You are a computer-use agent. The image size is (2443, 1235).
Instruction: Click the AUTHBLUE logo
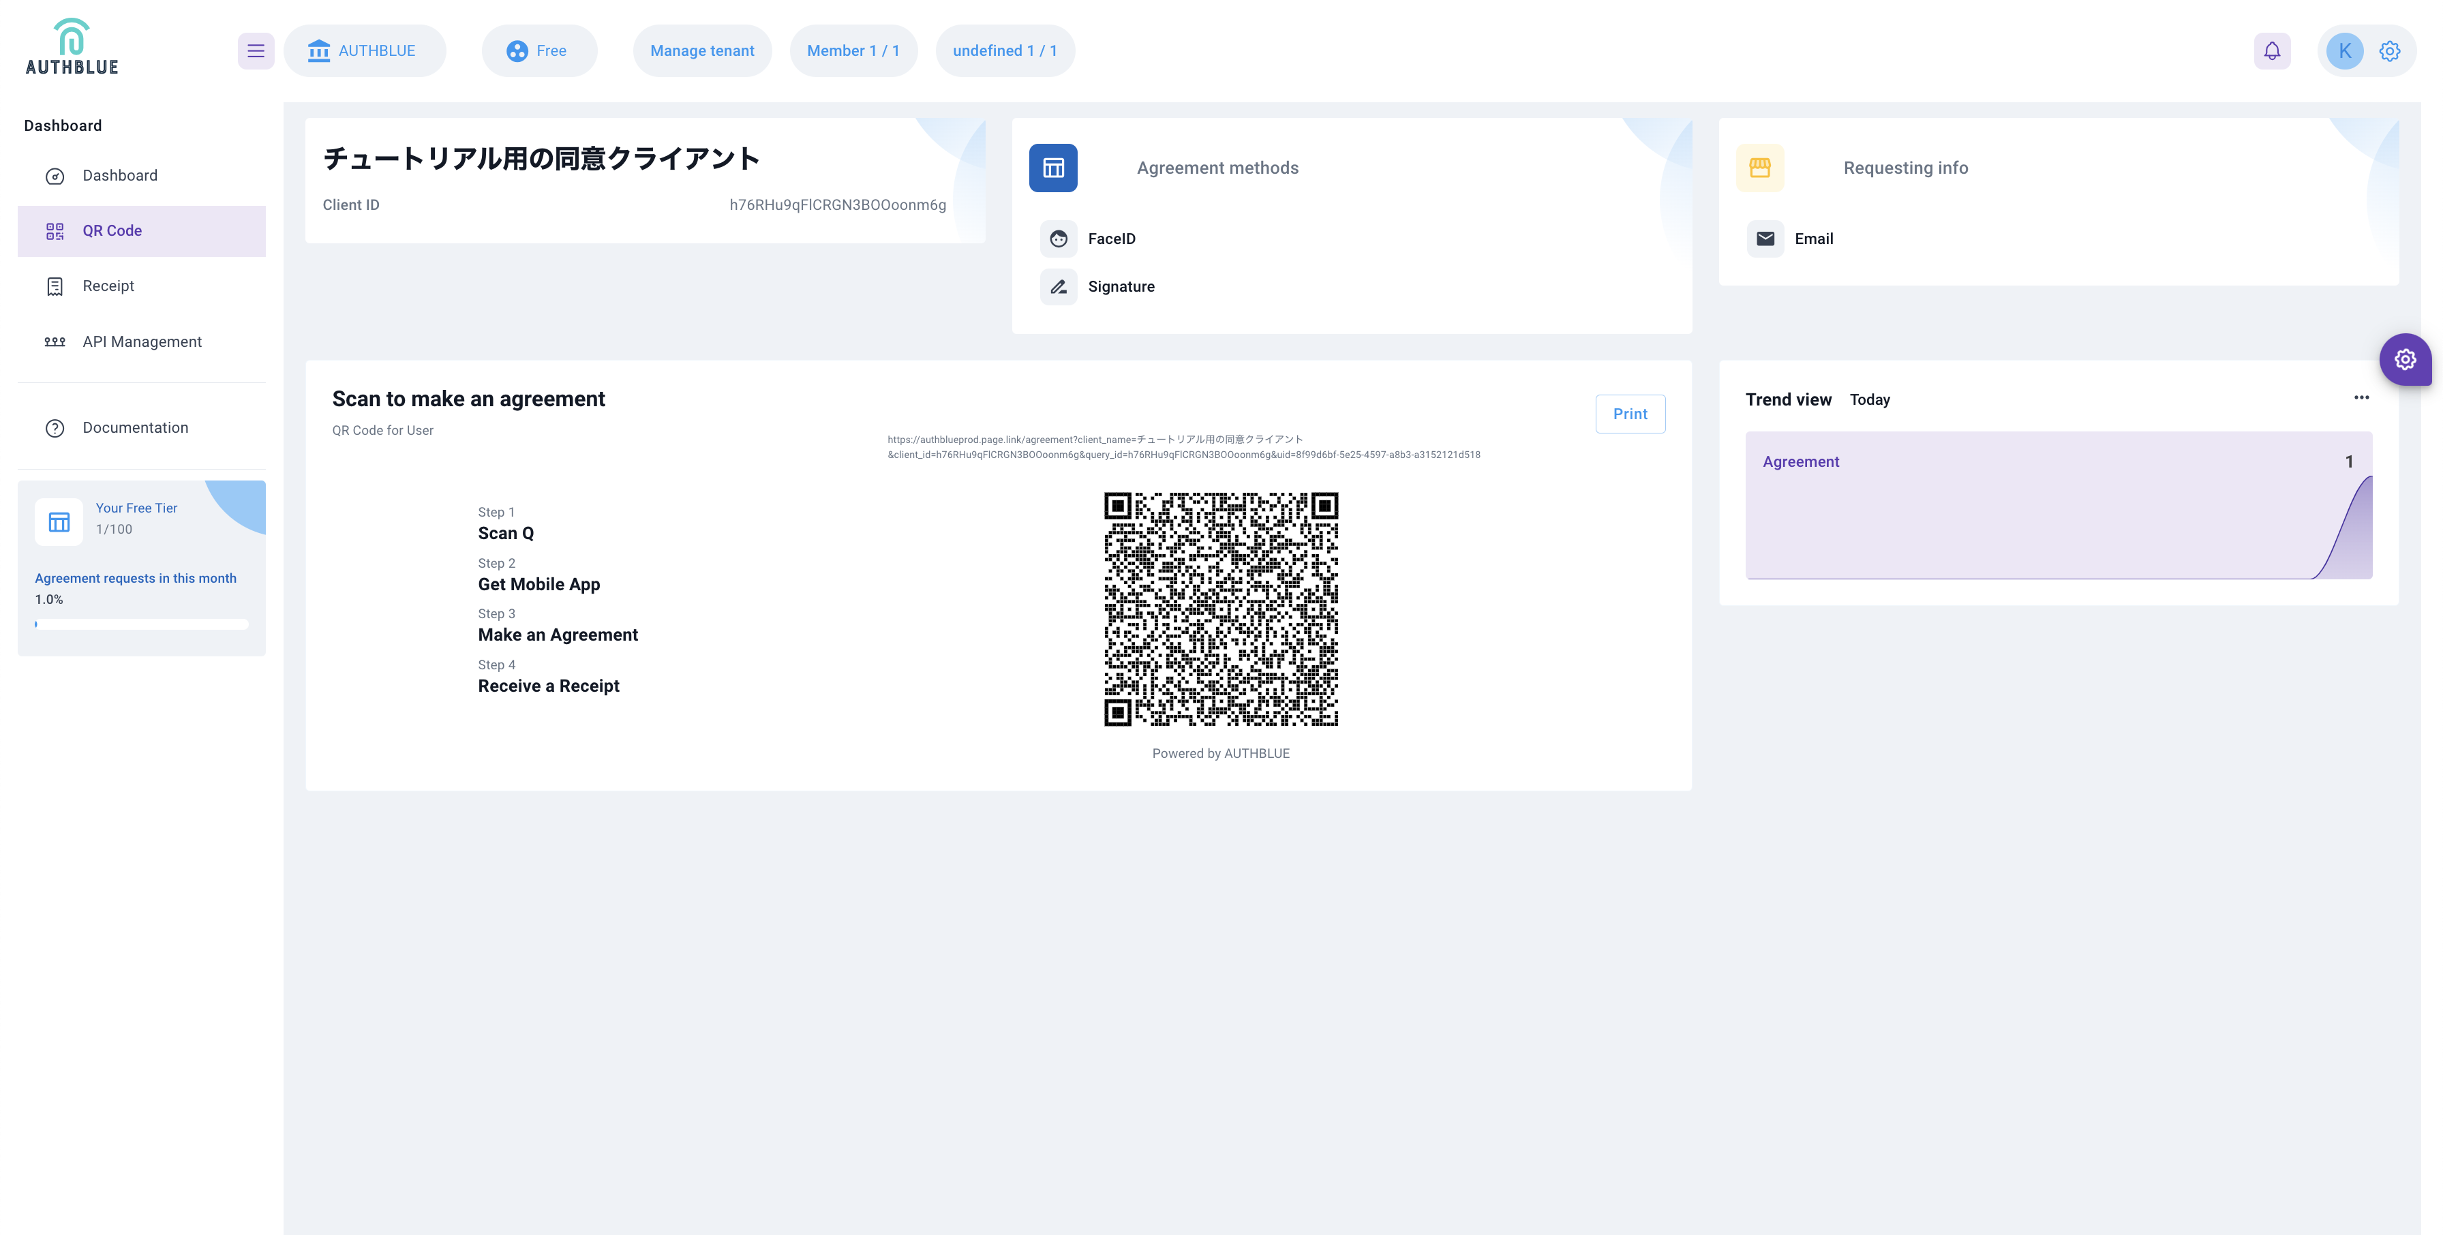point(72,48)
